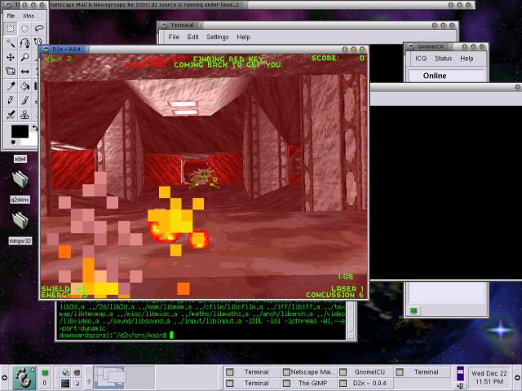Open the Status menu in GnomeICU

tap(443, 59)
